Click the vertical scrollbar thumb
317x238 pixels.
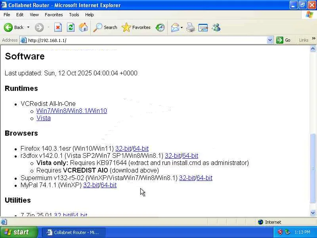(x=313, y=168)
